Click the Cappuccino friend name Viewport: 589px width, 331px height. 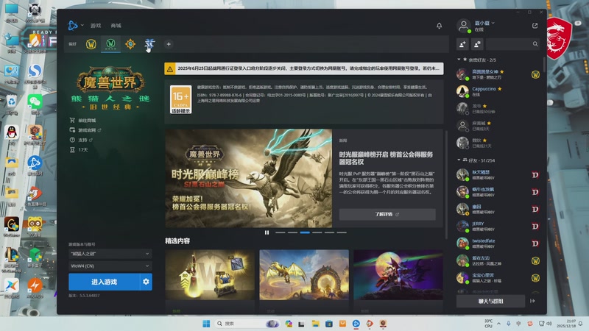(484, 89)
